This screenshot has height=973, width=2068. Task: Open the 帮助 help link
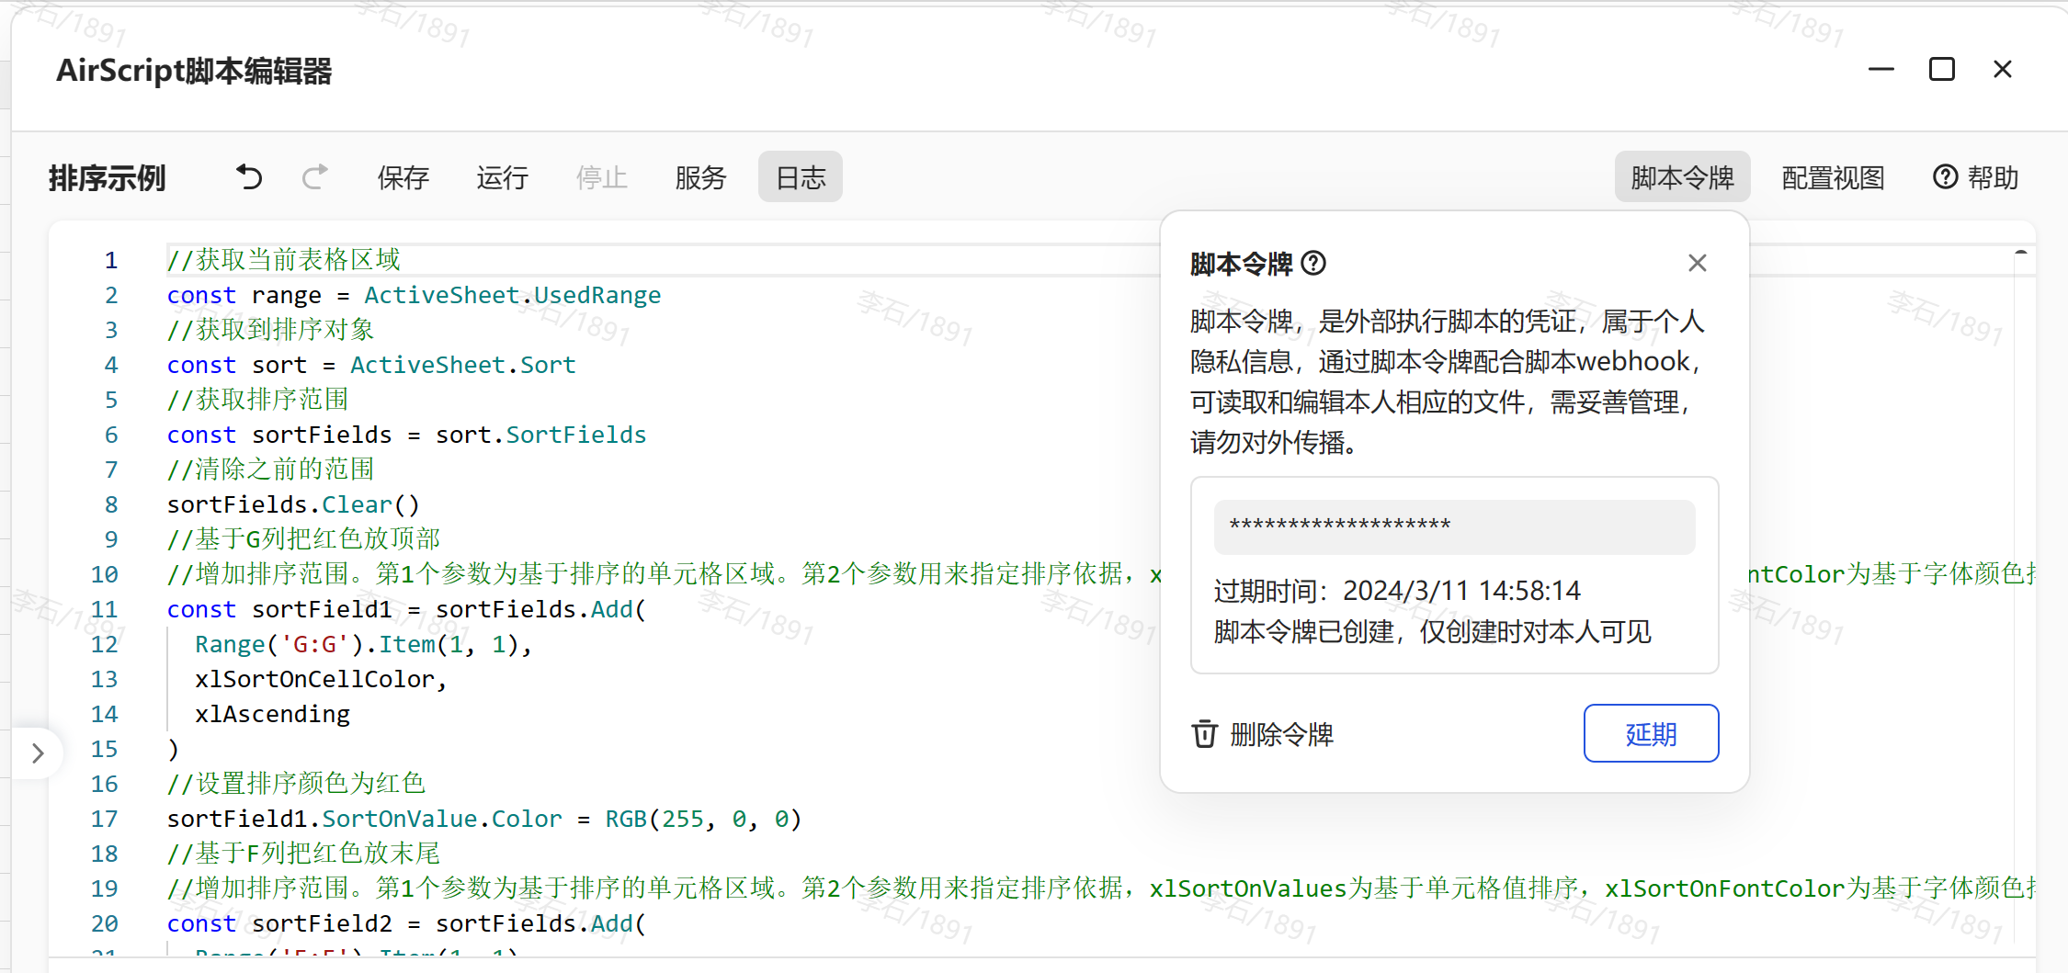(1975, 177)
